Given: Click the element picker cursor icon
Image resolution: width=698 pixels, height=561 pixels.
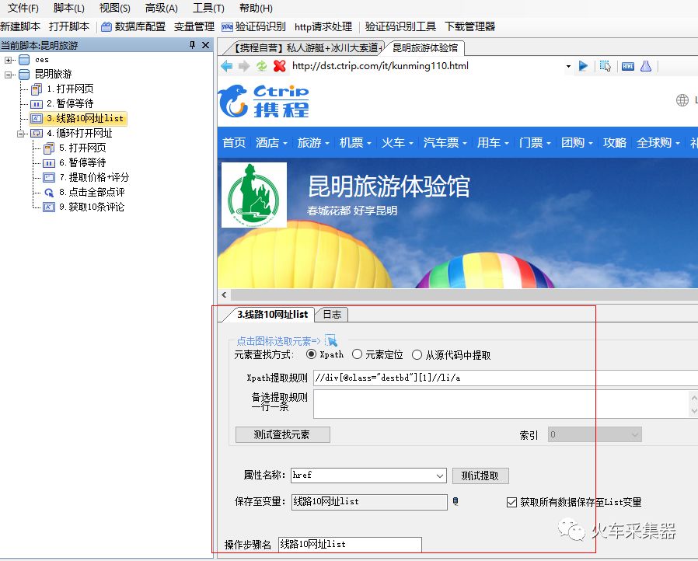Looking at the screenshot, I should click(x=332, y=341).
